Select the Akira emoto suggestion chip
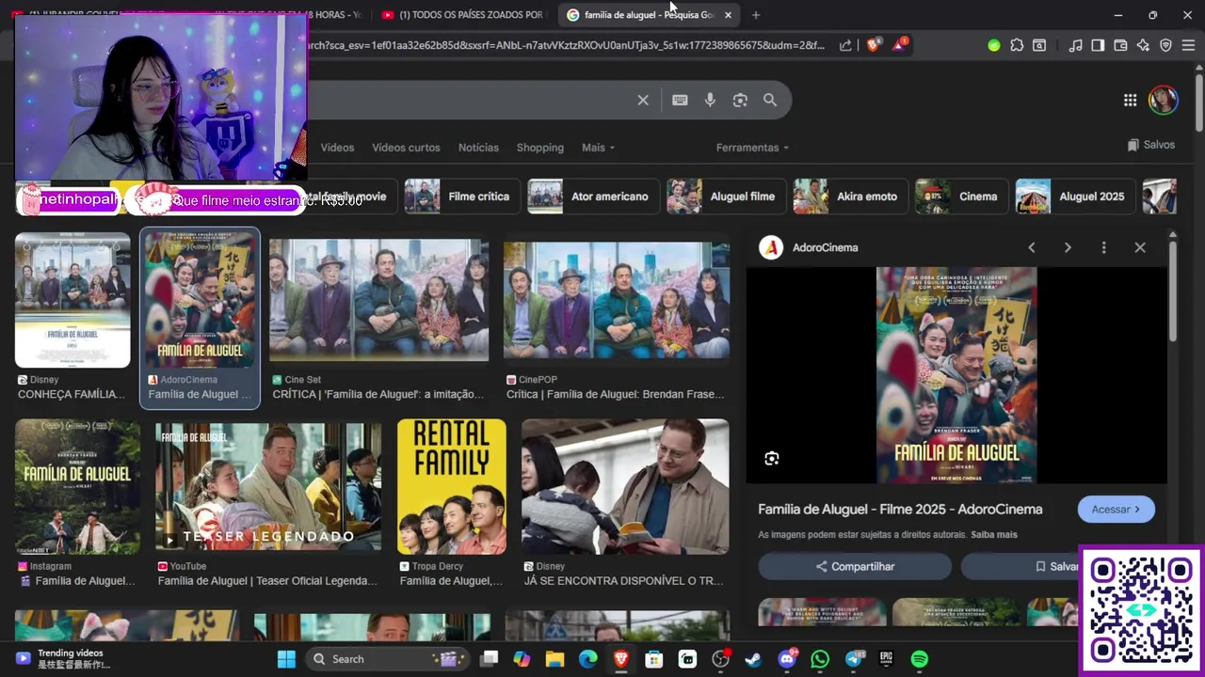 849,197
